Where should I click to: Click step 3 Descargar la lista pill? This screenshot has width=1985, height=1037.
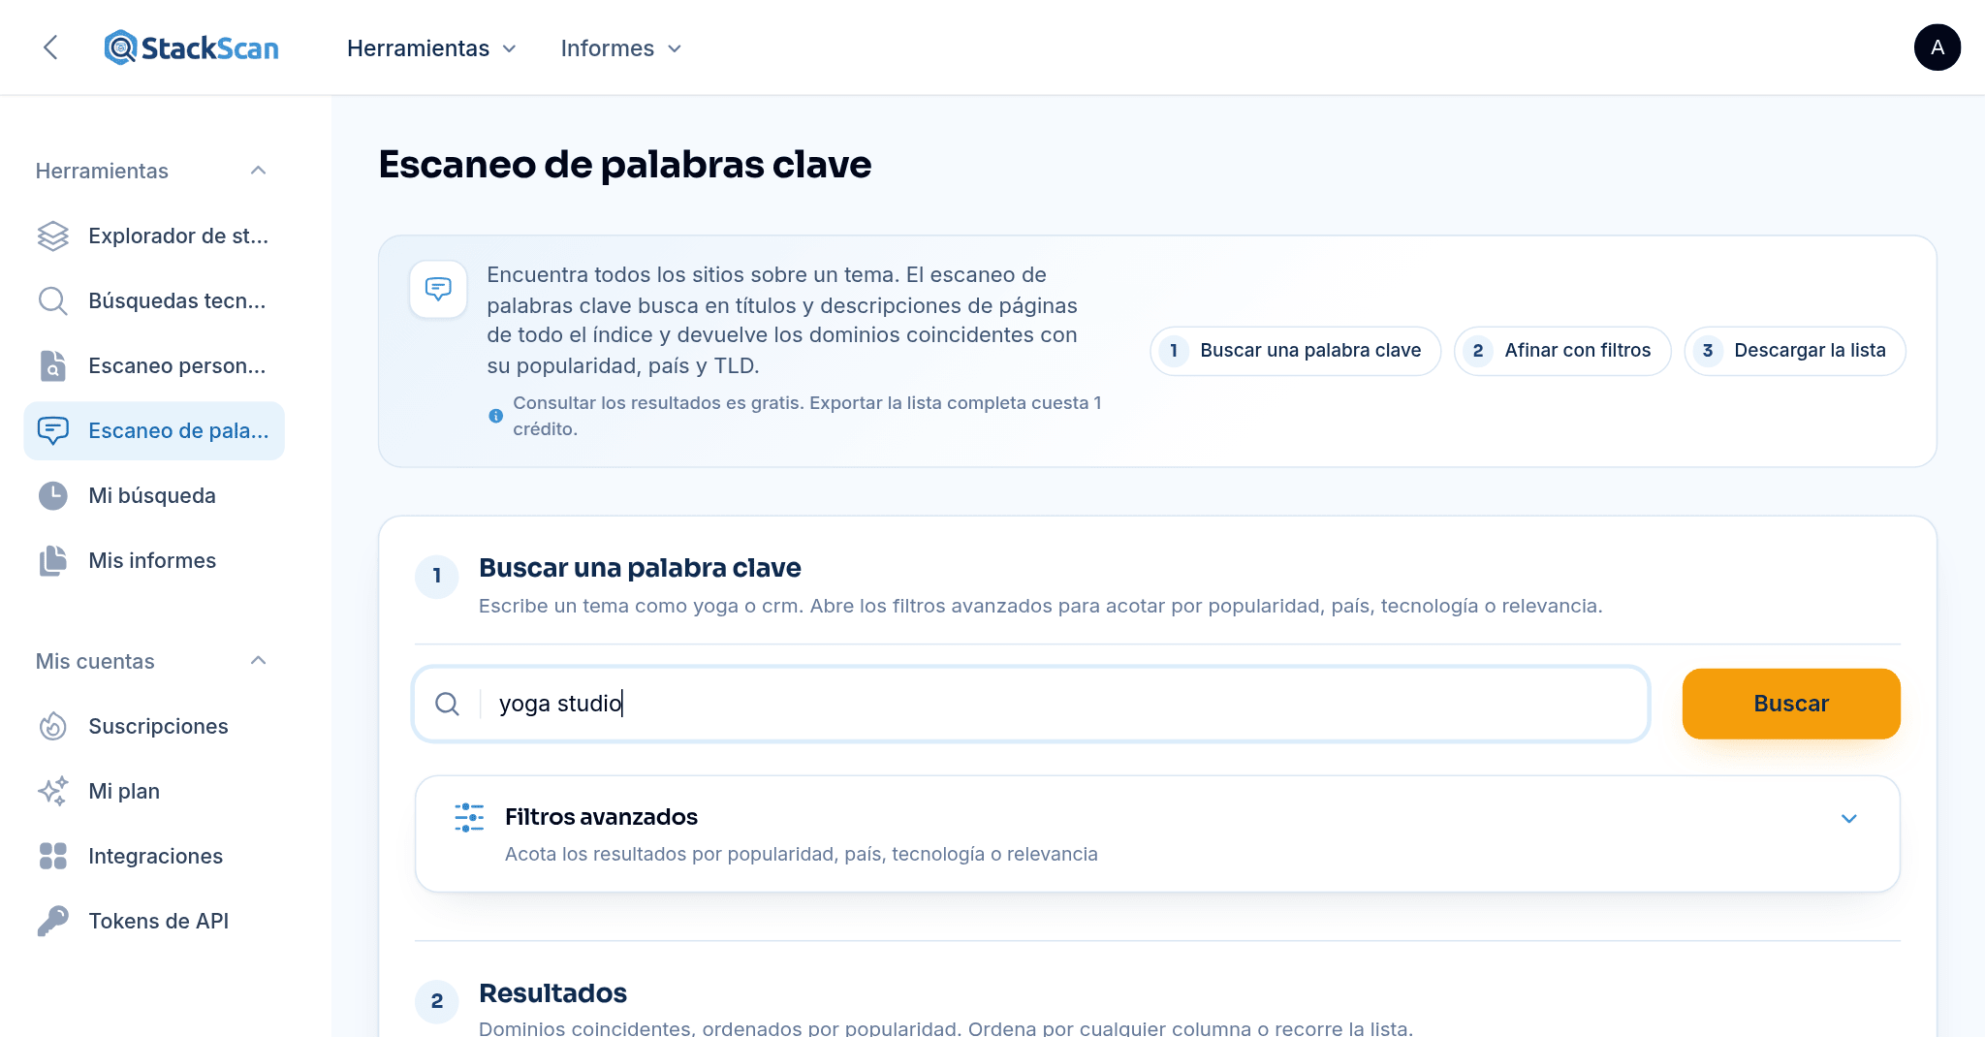(1794, 351)
